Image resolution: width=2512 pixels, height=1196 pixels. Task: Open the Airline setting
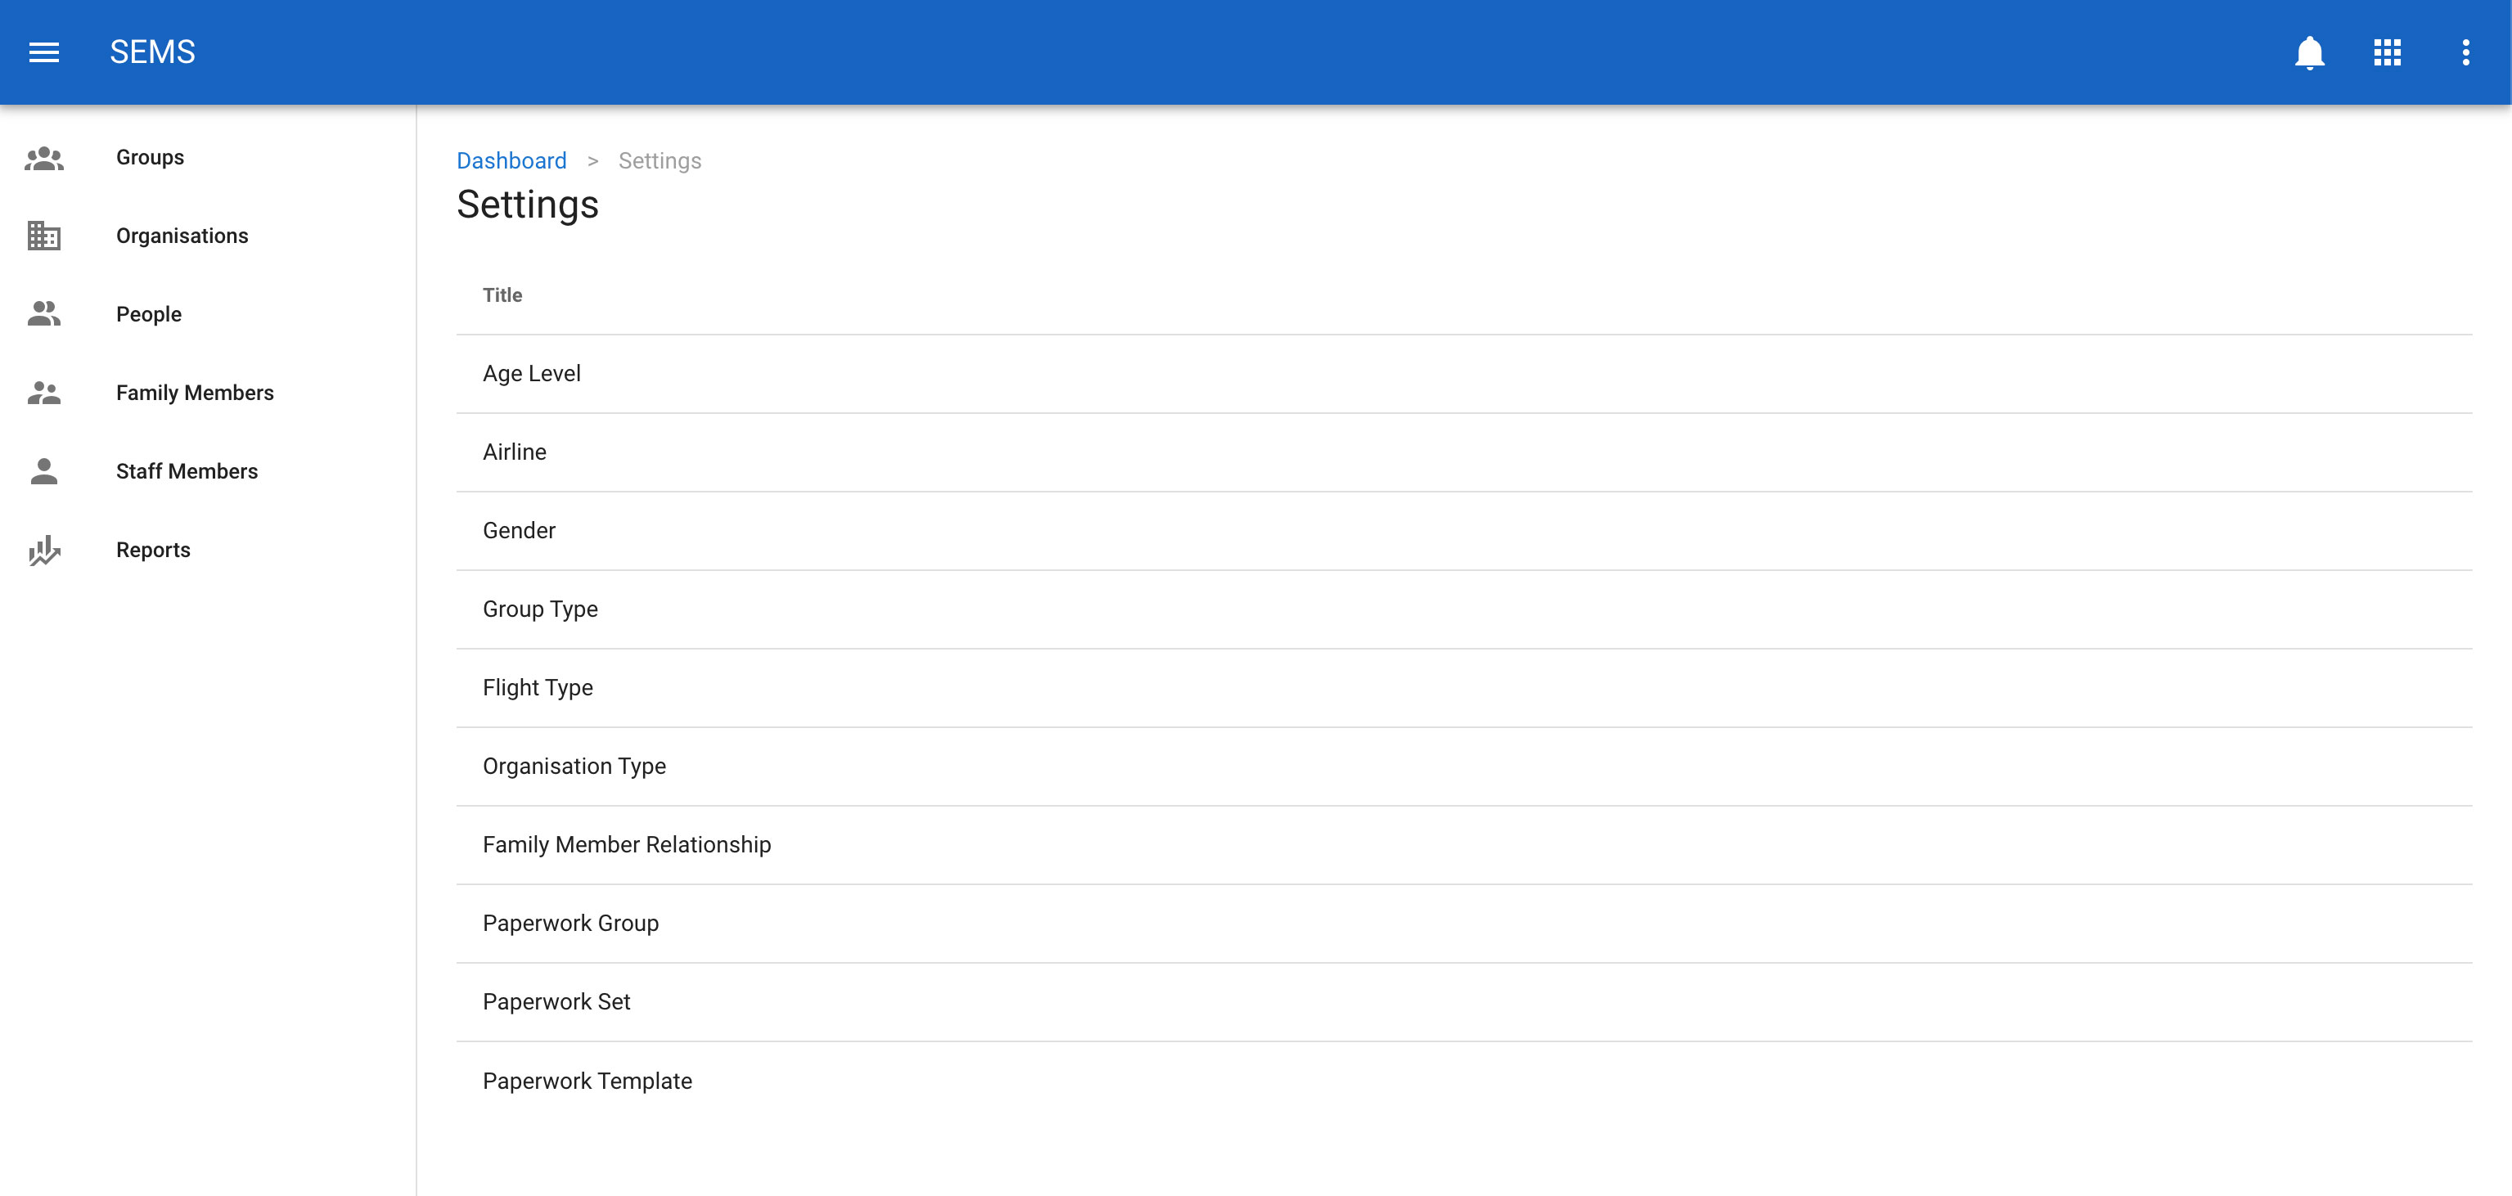click(x=514, y=452)
